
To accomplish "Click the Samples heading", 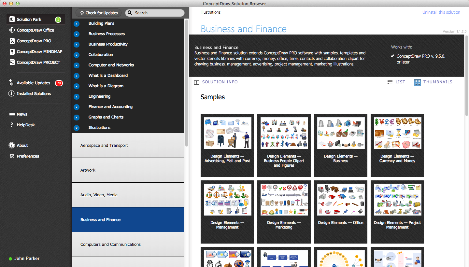I will [x=213, y=97].
